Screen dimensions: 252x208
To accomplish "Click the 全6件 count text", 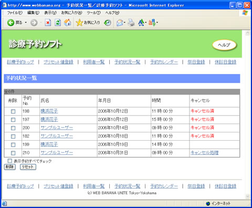I will click(9, 91).
